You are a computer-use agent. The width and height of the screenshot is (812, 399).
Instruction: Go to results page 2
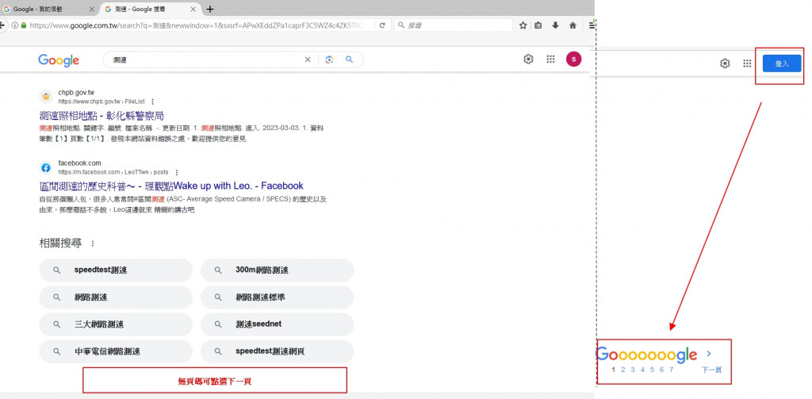click(x=623, y=370)
